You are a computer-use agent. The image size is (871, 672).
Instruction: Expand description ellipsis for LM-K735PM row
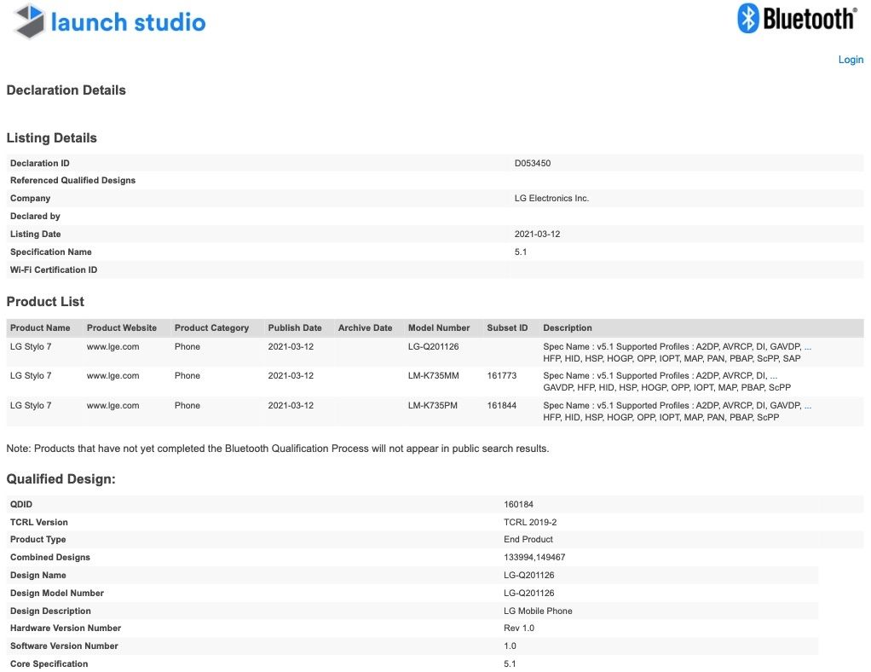(808, 405)
